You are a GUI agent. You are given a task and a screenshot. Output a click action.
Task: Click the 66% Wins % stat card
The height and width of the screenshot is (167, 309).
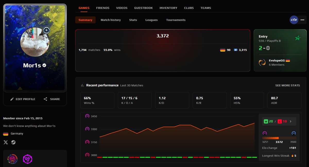pyautogui.click(x=97, y=100)
